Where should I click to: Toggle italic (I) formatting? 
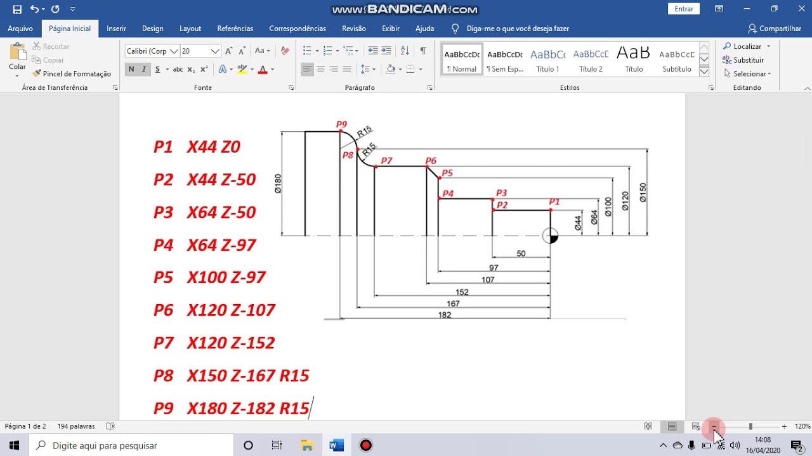point(144,69)
